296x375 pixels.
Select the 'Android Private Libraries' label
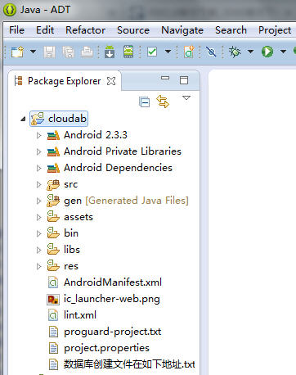tap(123, 151)
